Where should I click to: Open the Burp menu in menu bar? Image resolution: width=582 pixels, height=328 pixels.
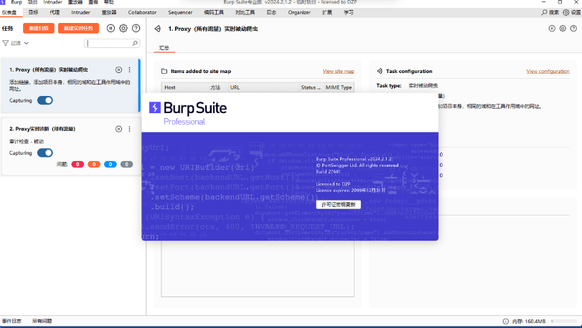point(16,3)
